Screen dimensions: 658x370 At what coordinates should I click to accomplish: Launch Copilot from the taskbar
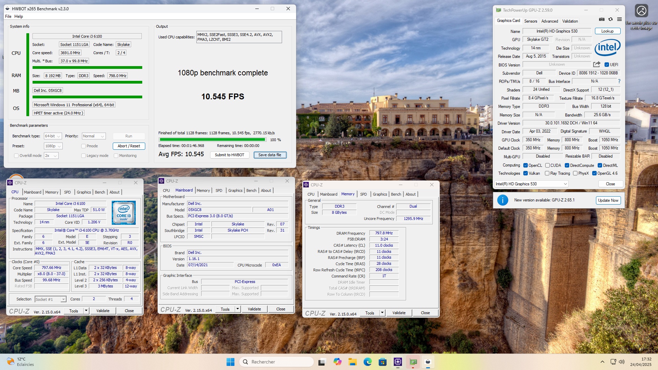[x=337, y=362]
